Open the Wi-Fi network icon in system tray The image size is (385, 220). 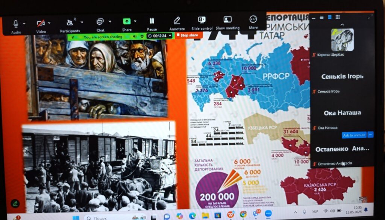point(326,211)
